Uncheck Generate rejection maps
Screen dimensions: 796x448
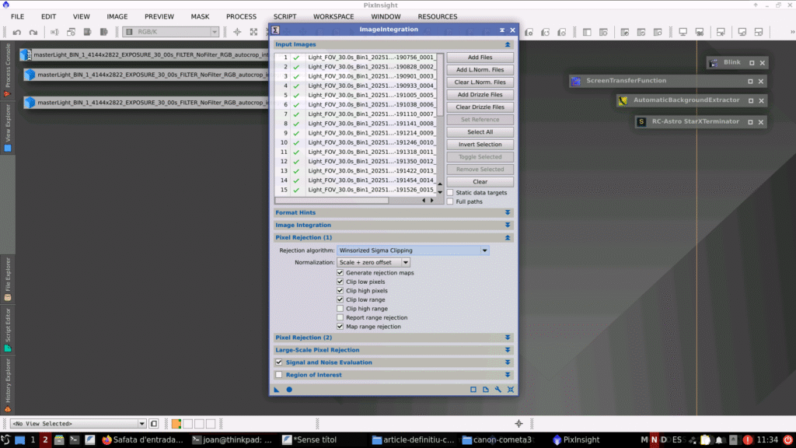340,273
